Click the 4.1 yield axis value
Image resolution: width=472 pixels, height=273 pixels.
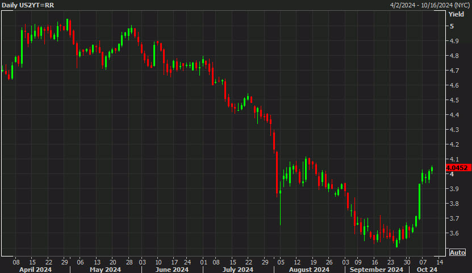pyautogui.click(x=454, y=159)
